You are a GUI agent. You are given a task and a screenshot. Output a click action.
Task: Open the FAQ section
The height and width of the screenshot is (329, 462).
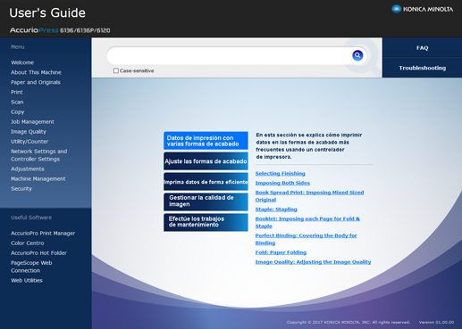click(x=422, y=47)
